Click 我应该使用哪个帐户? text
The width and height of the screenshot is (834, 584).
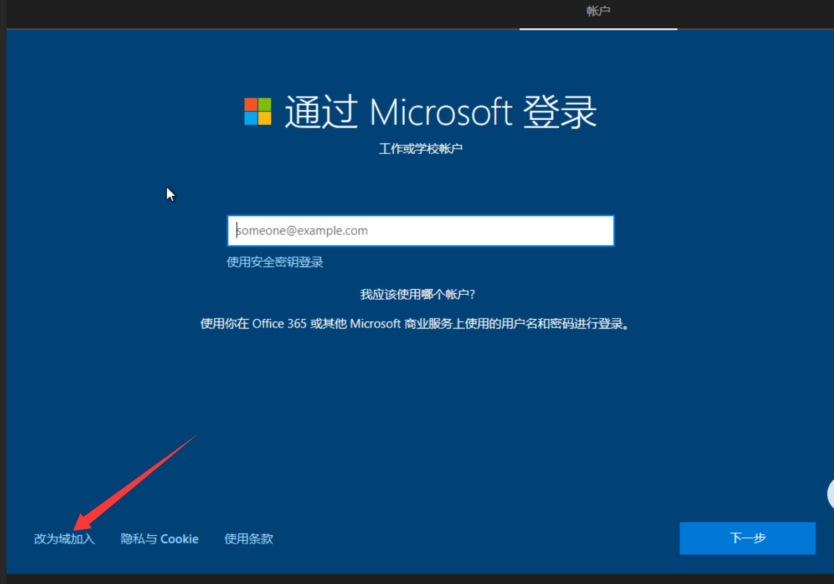(418, 294)
